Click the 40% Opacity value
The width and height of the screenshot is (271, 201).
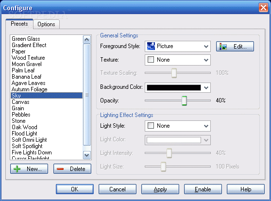tap(220, 100)
